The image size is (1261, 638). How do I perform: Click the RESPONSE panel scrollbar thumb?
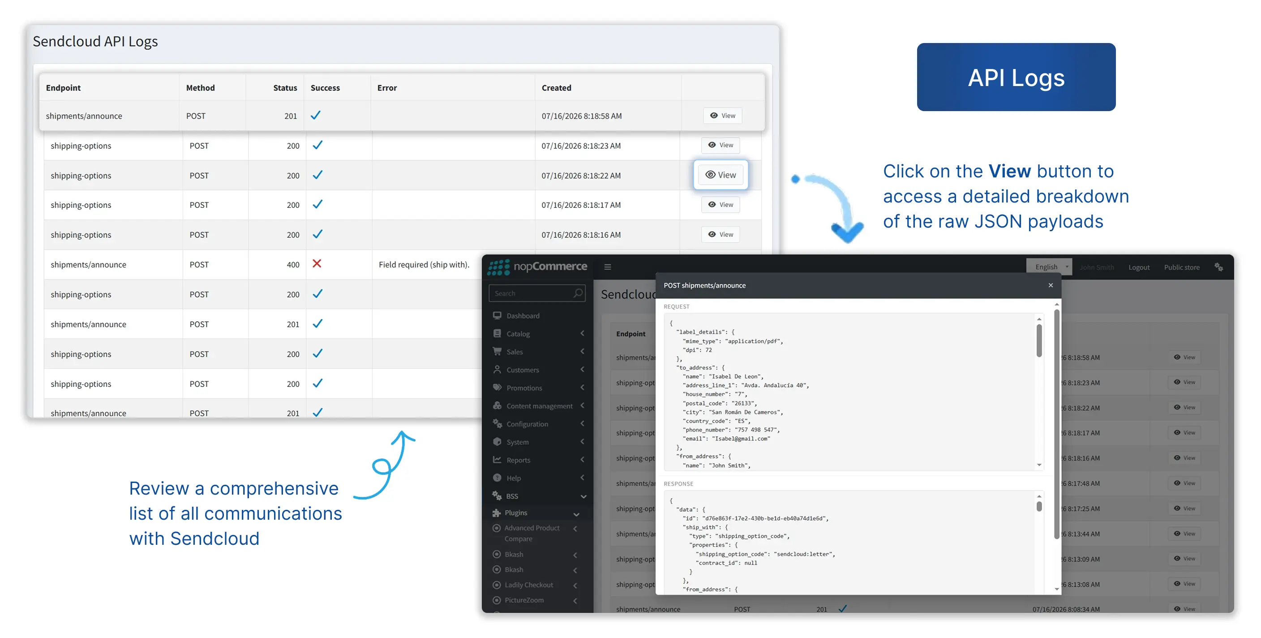1039,506
